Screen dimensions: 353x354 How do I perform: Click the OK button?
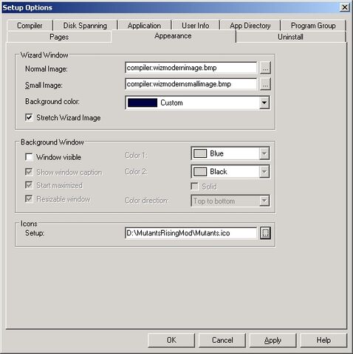(x=171, y=340)
